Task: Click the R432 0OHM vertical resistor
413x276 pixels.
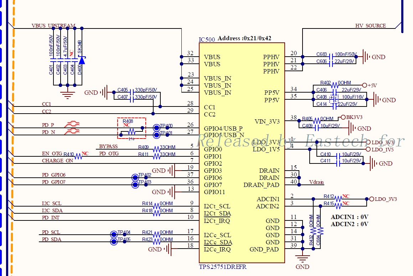Action: point(313,231)
